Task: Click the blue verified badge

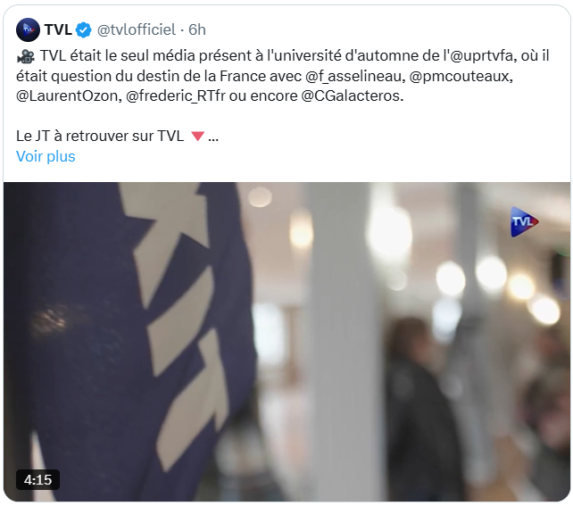Action: click(84, 30)
